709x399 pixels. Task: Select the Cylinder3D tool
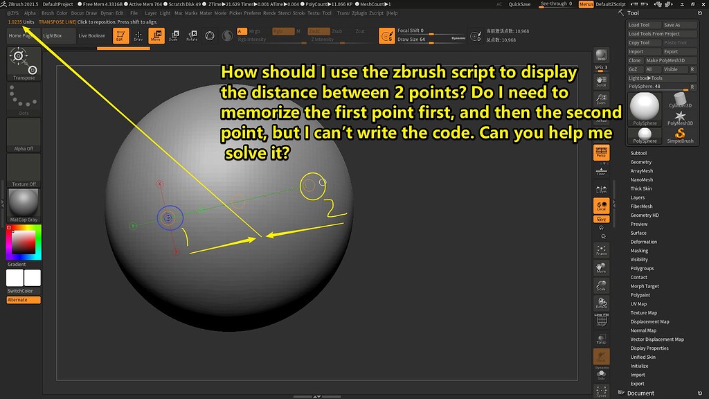(679, 98)
